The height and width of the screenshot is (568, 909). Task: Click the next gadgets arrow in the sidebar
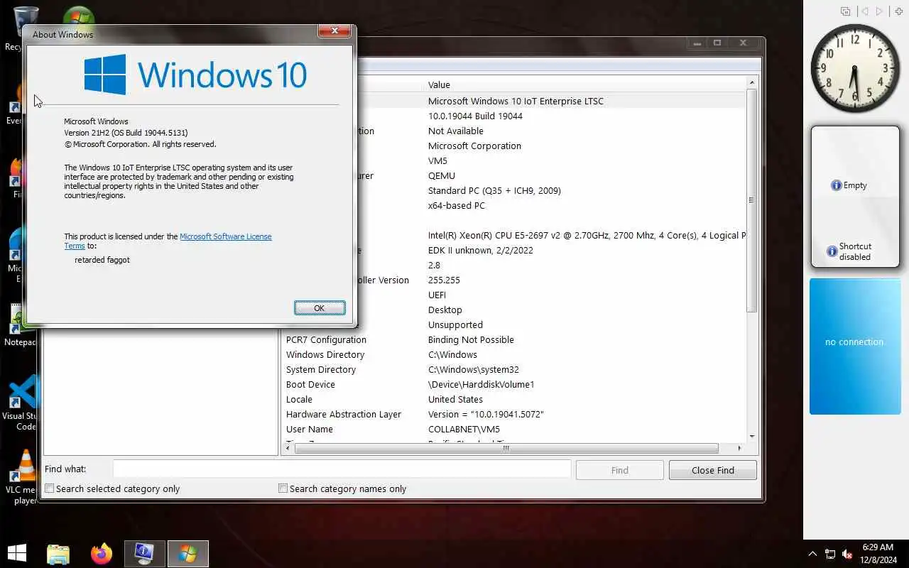click(x=880, y=11)
